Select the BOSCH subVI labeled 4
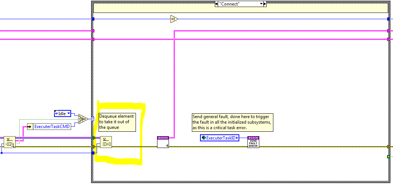Viewport: 393px width, 186px height. (163, 142)
